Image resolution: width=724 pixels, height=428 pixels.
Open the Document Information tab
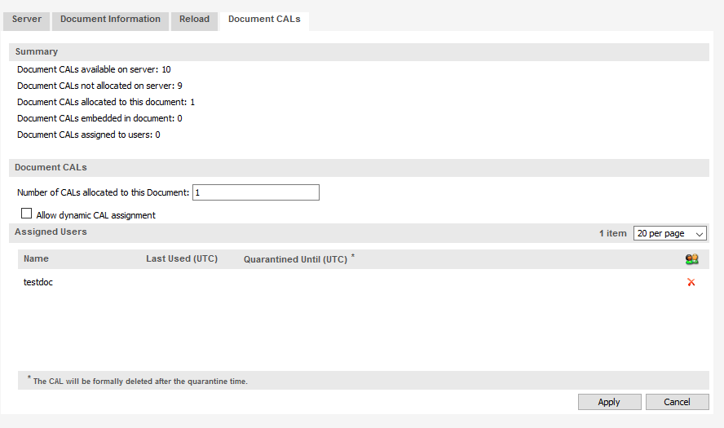point(110,20)
